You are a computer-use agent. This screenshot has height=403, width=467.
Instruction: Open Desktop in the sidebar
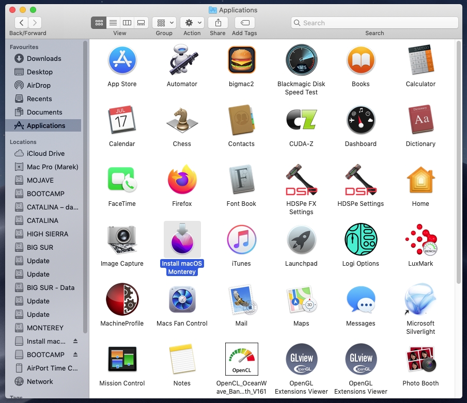point(43,72)
